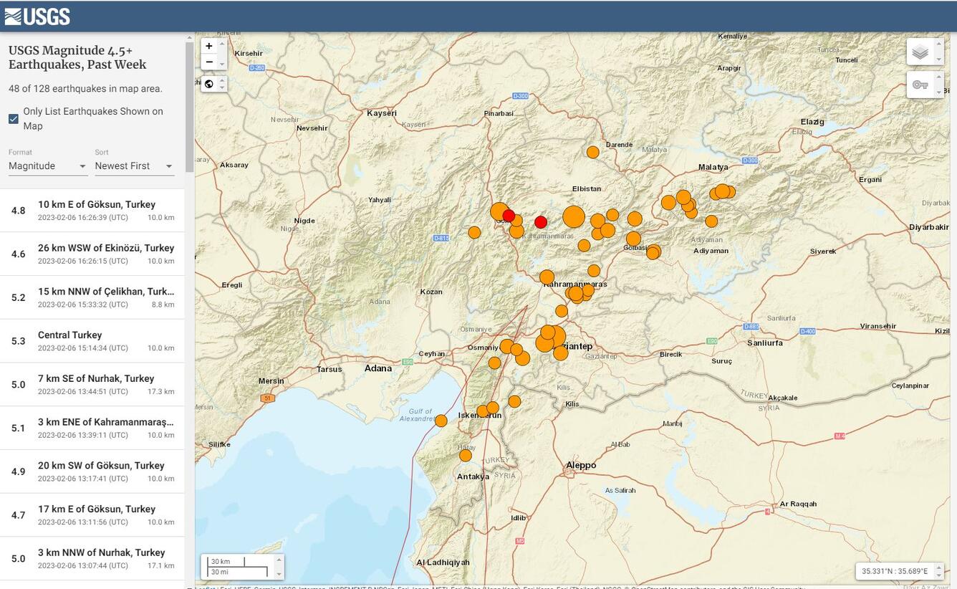This screenshot has width=957, height=589.
Task: Open the Format dropdown showing Magnitude
Action: coord(47,166)
